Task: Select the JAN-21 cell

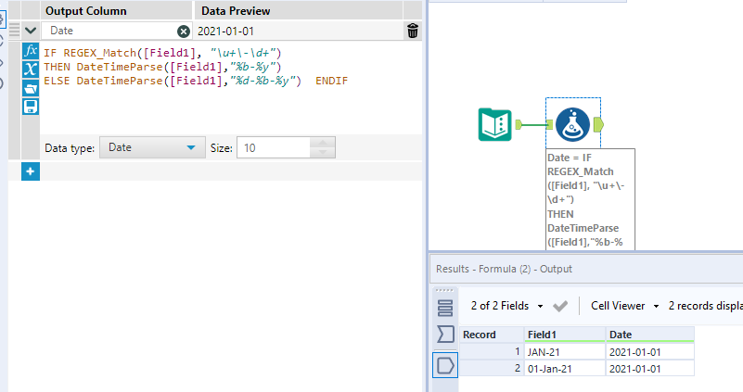Action: [x=565, y=352]
